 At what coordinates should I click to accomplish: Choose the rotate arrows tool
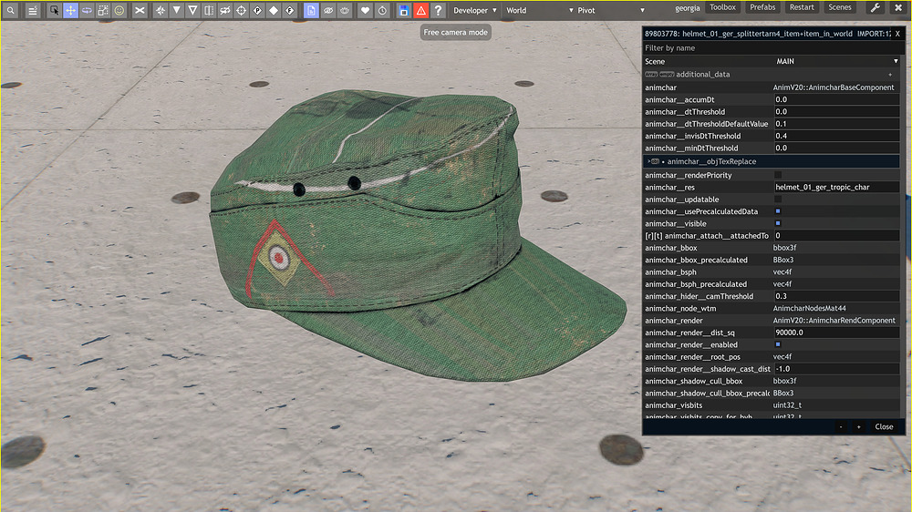(x=87, y=10)
